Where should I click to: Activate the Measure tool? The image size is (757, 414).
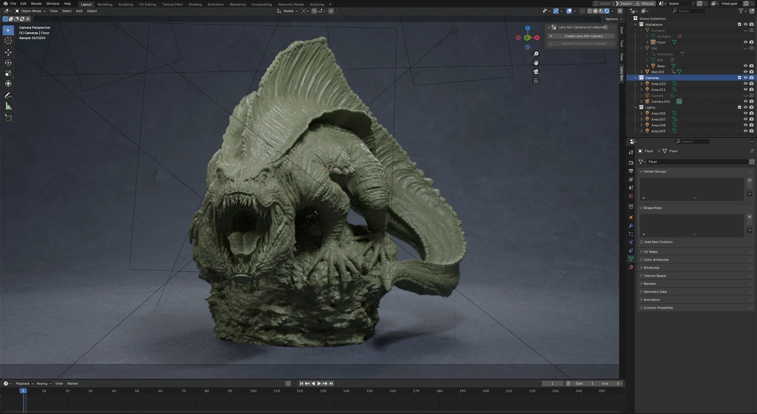(8, 106)
